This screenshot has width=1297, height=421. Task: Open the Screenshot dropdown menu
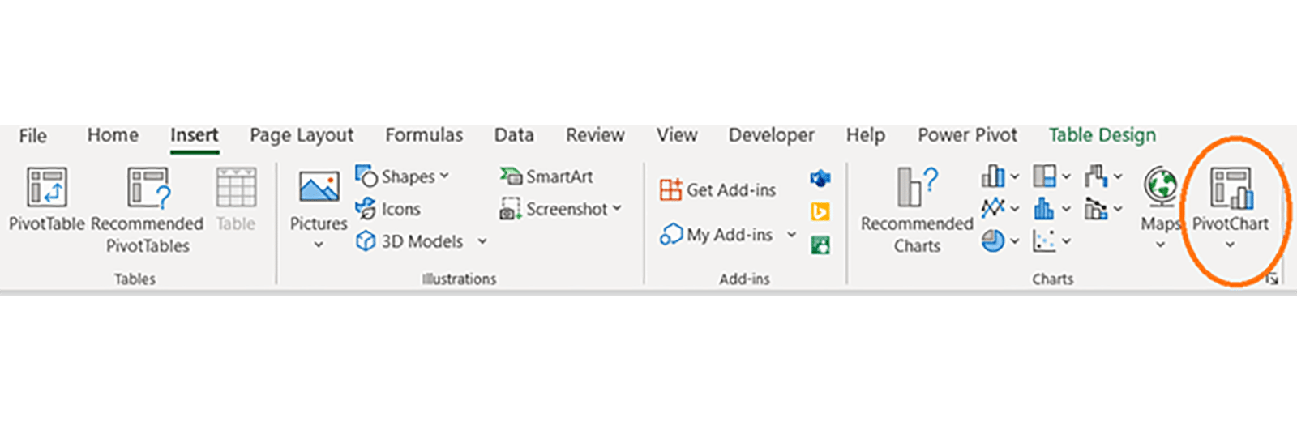point(617,209)
